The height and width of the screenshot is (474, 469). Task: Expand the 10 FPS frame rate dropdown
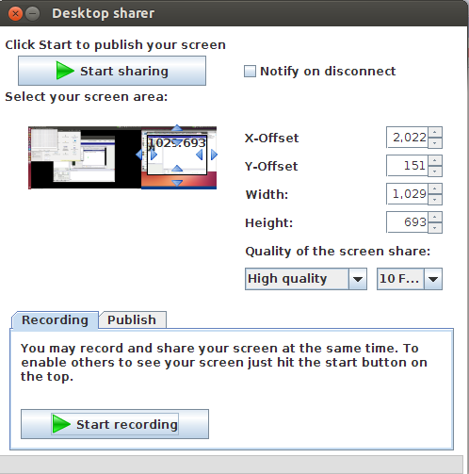(x=410, y=279)
